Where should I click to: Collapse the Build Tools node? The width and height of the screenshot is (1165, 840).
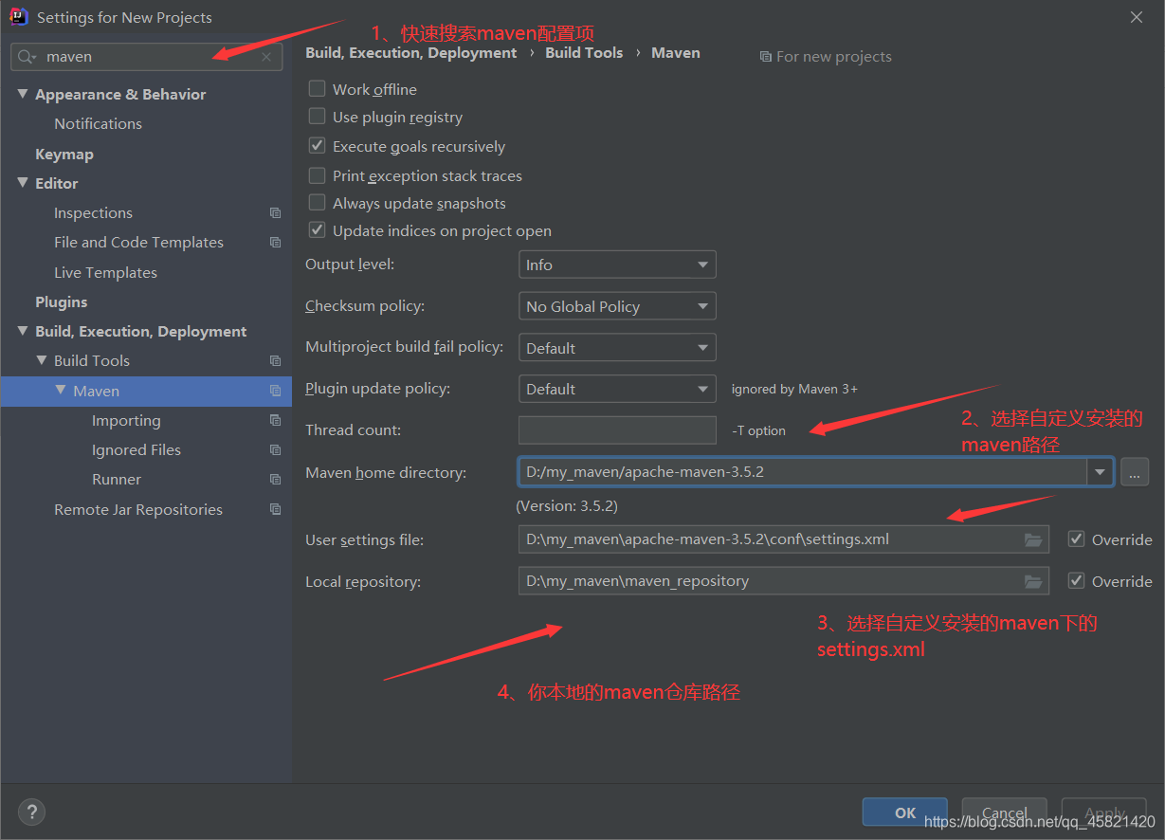(42, 360)
